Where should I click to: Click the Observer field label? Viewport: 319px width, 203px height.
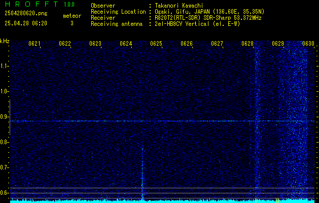pos(103,6)
